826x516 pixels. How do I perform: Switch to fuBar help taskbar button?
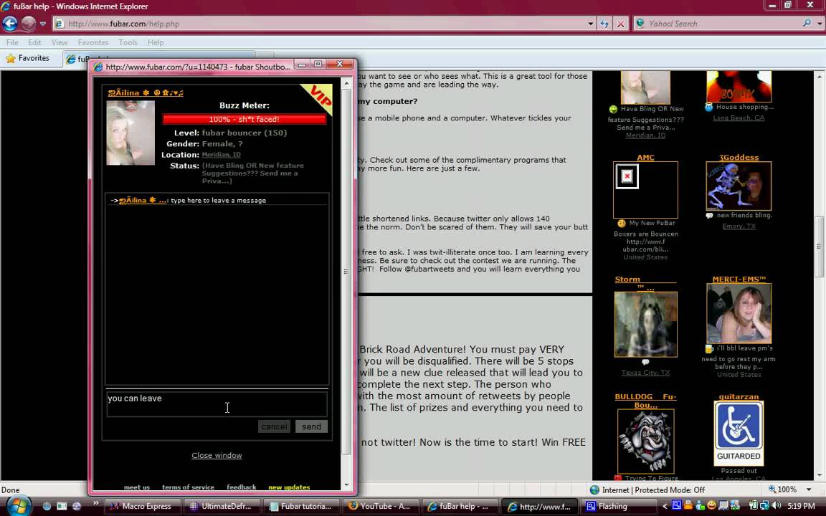[458, 507]
